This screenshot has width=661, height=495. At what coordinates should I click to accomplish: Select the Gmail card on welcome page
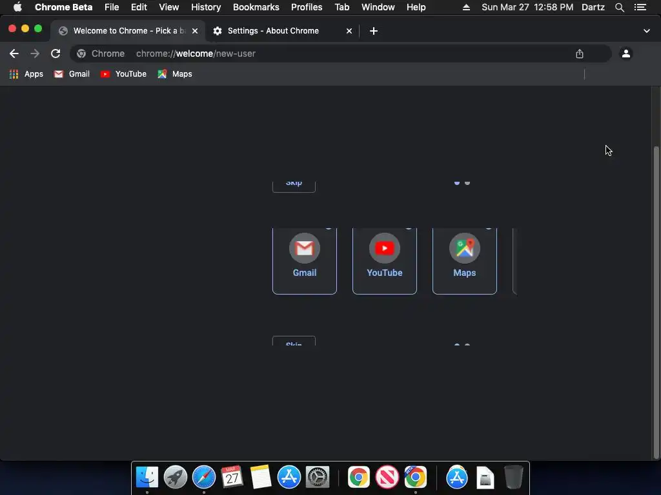click(x=305, y=261)
